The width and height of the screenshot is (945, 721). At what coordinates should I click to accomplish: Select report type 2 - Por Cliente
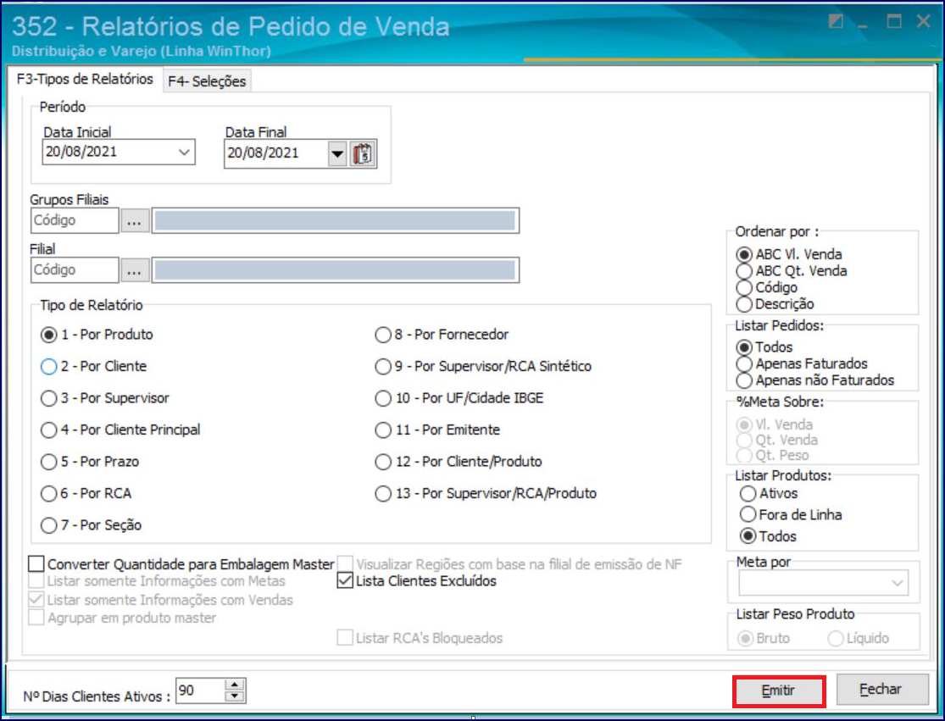[x=93, y=366]
